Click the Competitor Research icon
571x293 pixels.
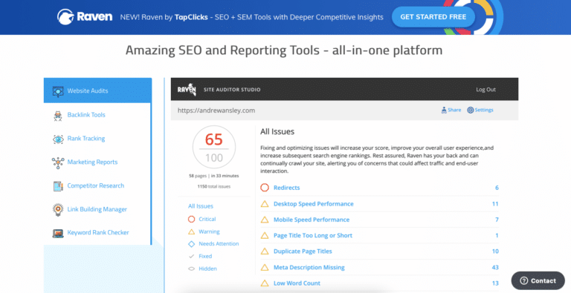(x=58, y=185)
